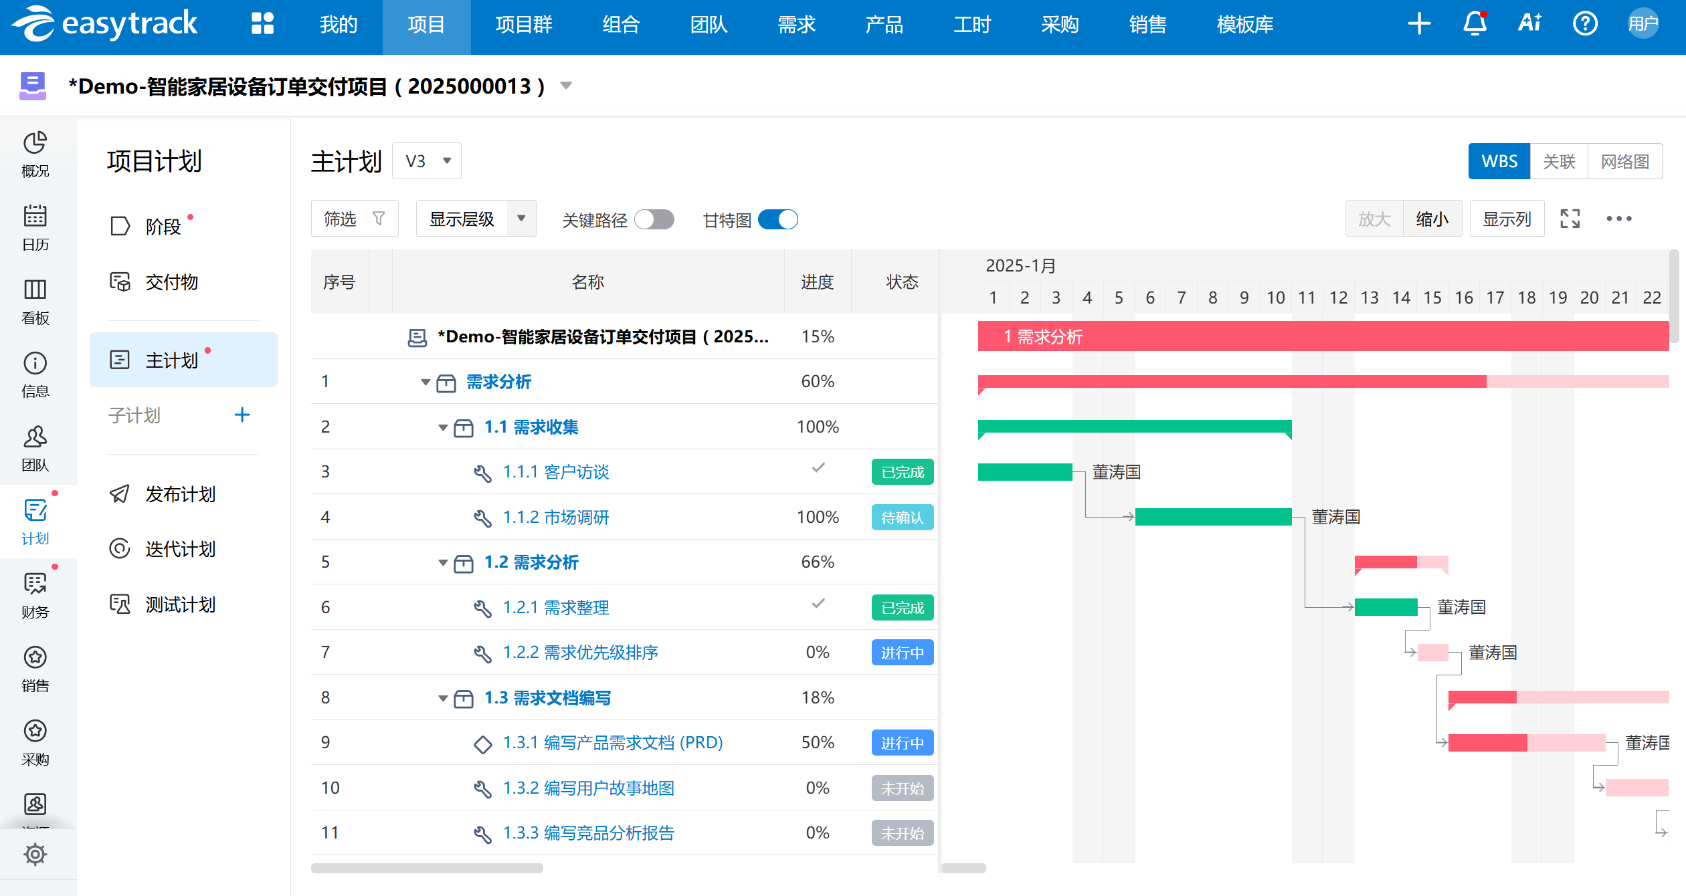The height and width of the screenshot is (896, 1686).
Task: Click the AI assistant icon
Action: pyautogui.click(x=1529, y=24)
